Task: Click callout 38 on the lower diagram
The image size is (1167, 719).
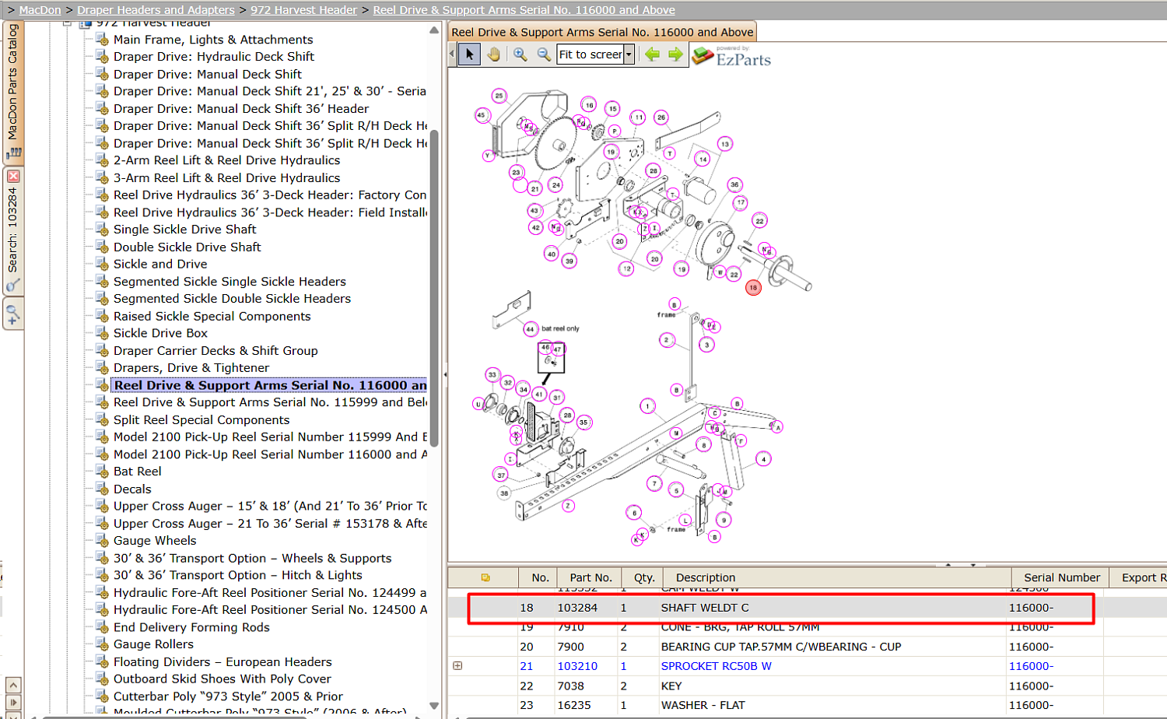Action: click(x=504, y=493)
